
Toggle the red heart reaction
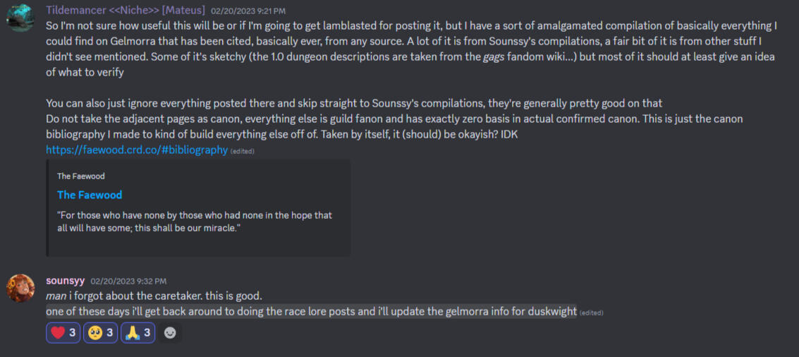(63, 333)
